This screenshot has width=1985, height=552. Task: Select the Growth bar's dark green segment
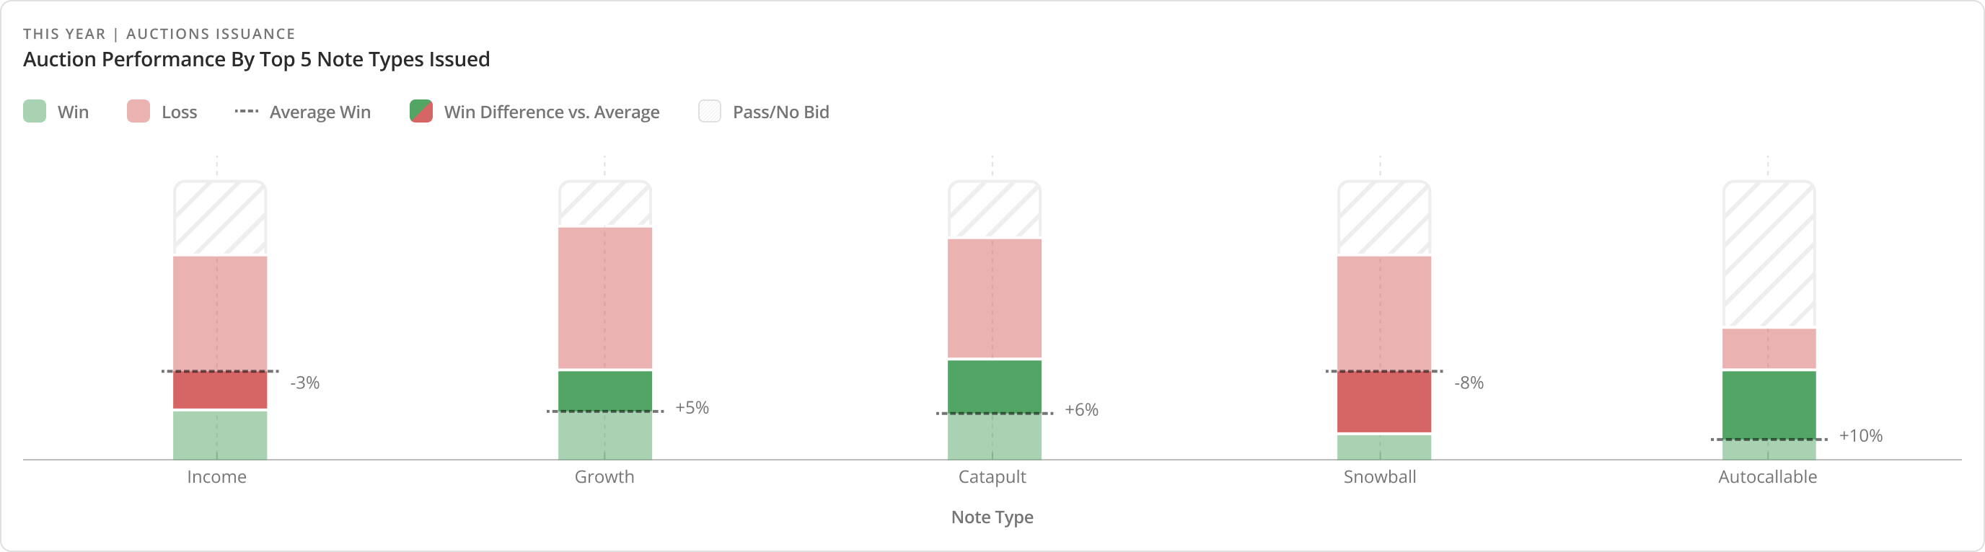[x=605, y=391]
